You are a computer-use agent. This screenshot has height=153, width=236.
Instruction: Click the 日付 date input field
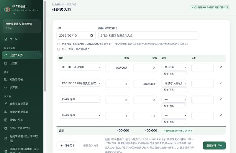click(x=76, y=35)
